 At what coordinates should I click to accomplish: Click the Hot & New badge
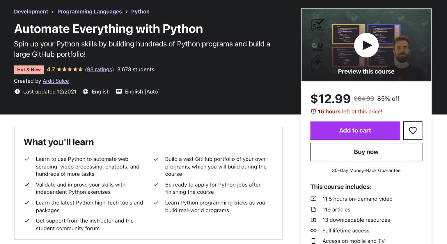tap(29, 69)
